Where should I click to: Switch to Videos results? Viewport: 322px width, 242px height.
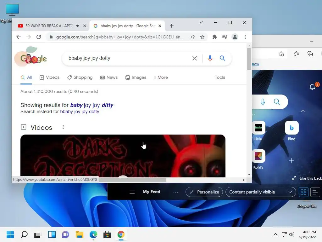coord(49,78)
